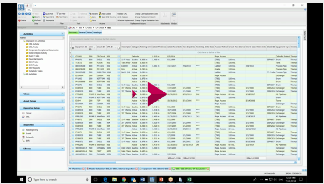Select row checkbox for CP1001
Viewport: 324px width, 184px height.
pyautogui.click(x=73, y=56)
